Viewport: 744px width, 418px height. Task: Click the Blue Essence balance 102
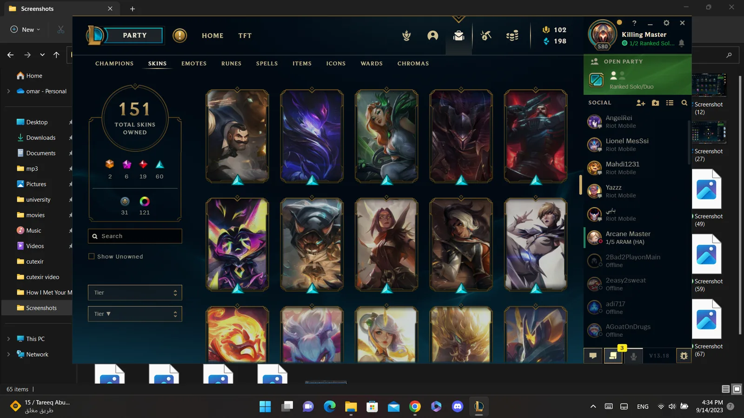pos(554,30)
